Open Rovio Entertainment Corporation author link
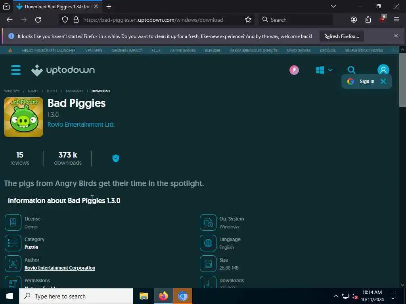Screen dimensions: 406x304 [60, 268]
